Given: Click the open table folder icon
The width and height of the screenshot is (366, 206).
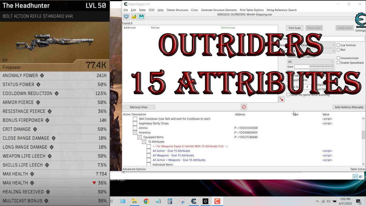Looking at the screenshot, I should pos(134,17).
